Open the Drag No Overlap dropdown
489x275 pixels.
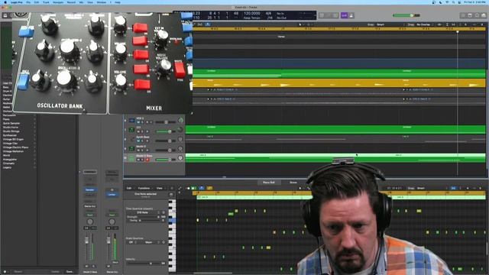426,24
